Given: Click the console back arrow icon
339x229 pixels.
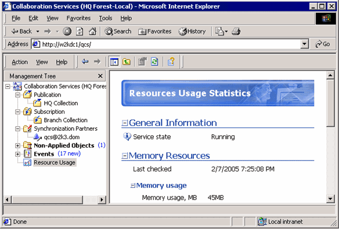Looking at the screenshot, I should tap(85, 62).
